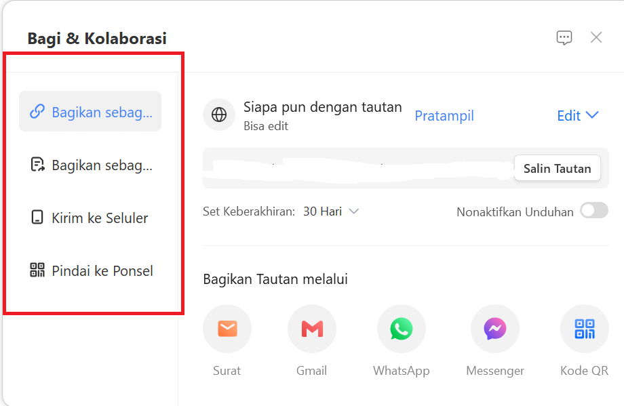
Task: Share the link through the Messenger icon
Action: [x=494, y=328]
